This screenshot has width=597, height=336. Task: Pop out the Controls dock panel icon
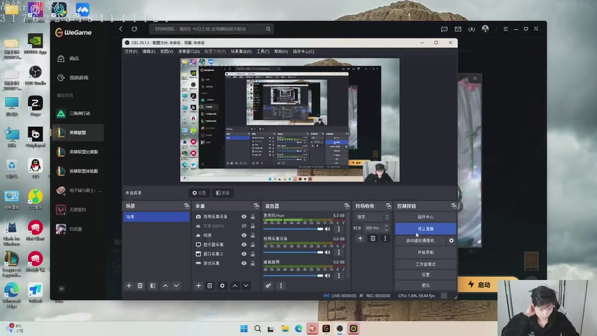[454, 206]
